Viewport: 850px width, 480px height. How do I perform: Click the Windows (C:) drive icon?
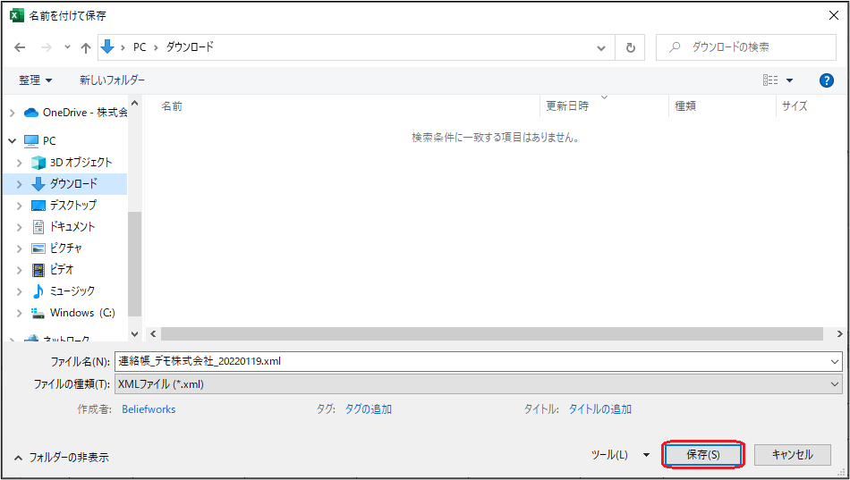click(38, 313)
